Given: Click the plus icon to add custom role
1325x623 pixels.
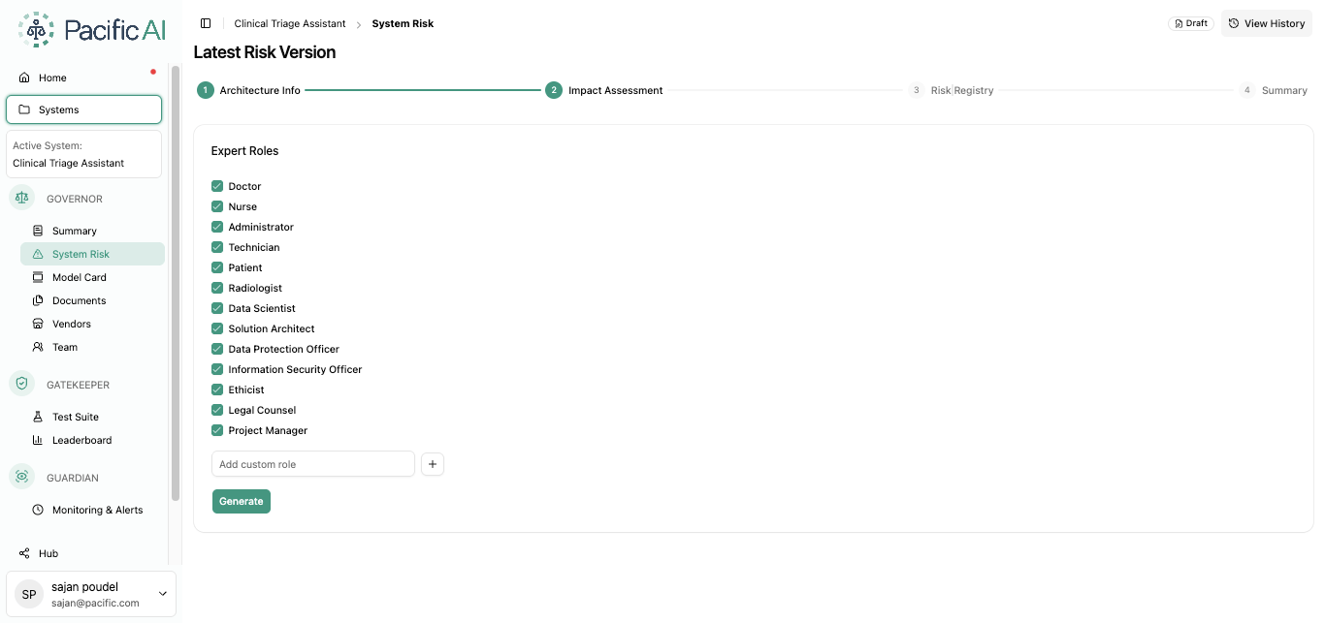Looking at the screenshot, I should [x=433, y=464].
